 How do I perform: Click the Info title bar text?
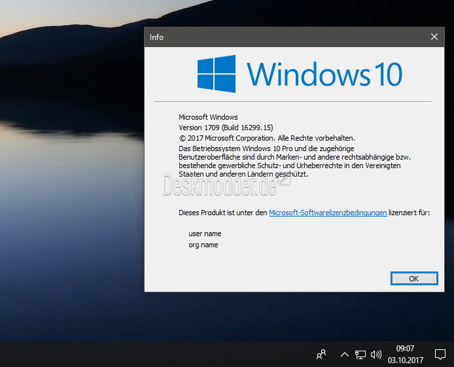(x=156, y=37)
